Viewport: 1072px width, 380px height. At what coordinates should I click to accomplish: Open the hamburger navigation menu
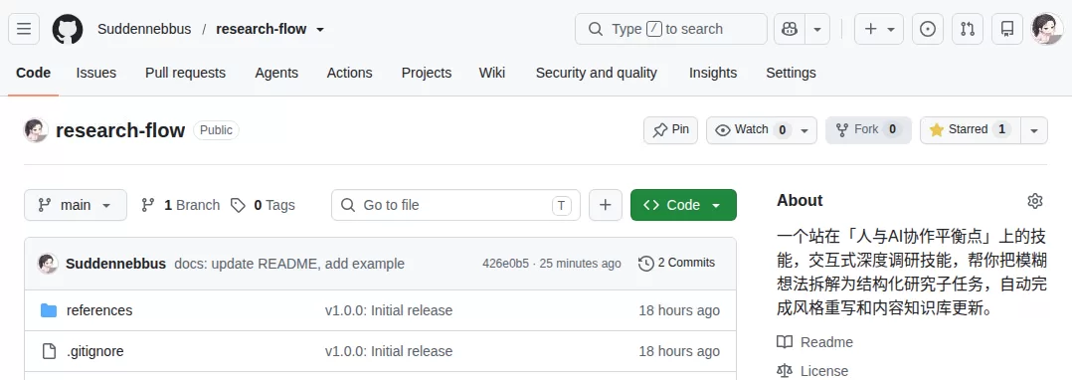pos(24,29)
